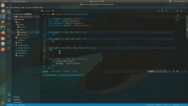Click the notifications bell in status bar
The width and height of the screenshot is (188, 106).
tap(185, 105)
